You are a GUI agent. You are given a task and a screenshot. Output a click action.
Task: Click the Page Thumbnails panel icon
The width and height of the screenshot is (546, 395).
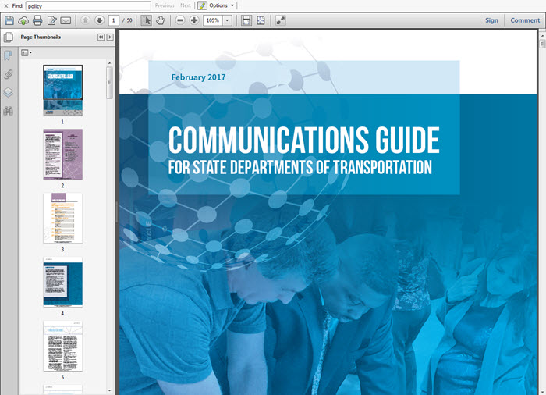pos(9,37)
